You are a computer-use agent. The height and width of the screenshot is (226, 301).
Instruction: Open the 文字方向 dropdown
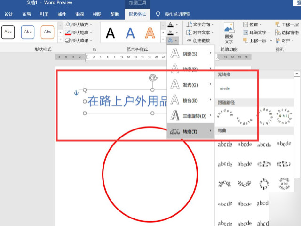click(200, 24)
